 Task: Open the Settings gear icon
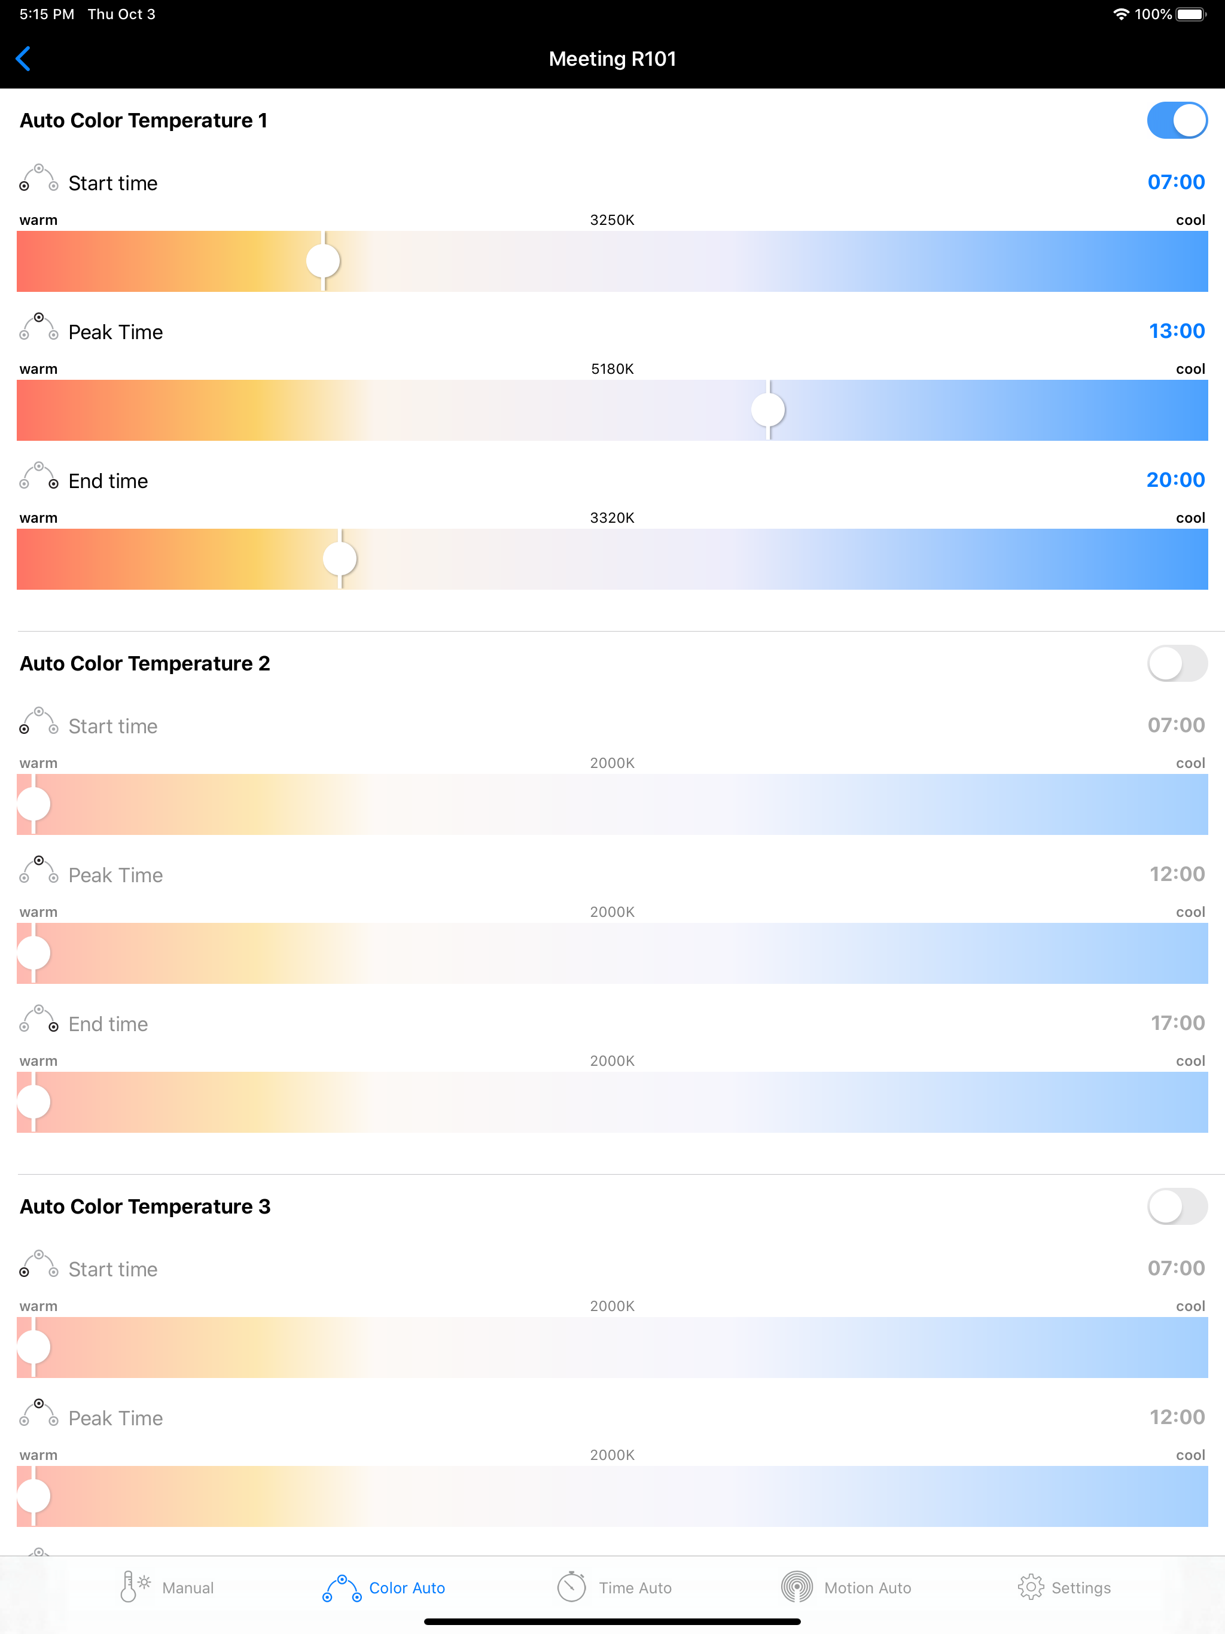(1031, 1587)
